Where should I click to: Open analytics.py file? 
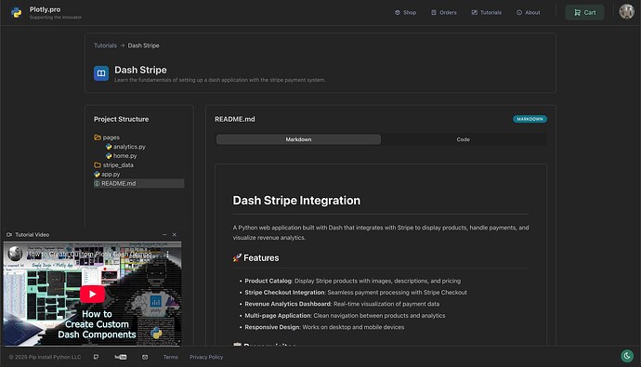125,147
